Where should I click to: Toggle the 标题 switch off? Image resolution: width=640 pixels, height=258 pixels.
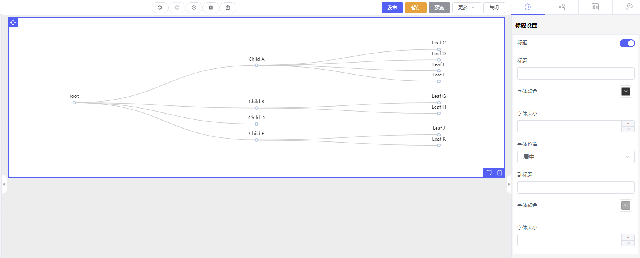(x=627, y=43)
